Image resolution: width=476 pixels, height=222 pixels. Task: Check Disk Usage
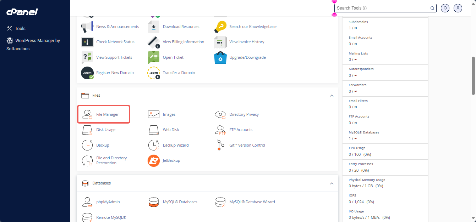click(x=106, y=130)
